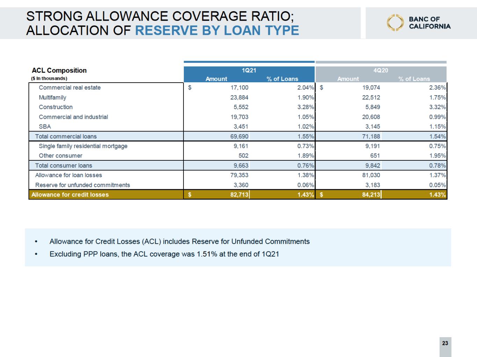Click the ACL Composition table heading
Screen dimensions: 477x357
click(x=59, y=70)
